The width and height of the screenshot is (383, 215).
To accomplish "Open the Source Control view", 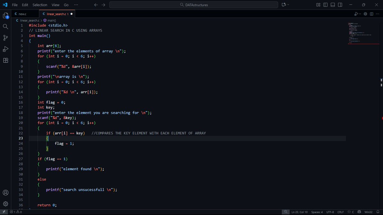I will coord(5,38).
